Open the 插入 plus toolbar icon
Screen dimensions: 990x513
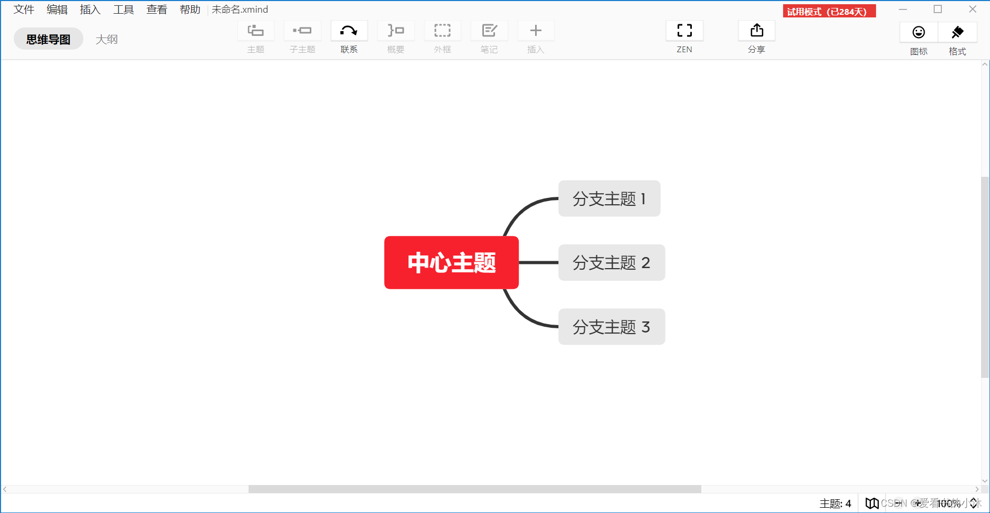pyautogui.click(x=536, y=31)
